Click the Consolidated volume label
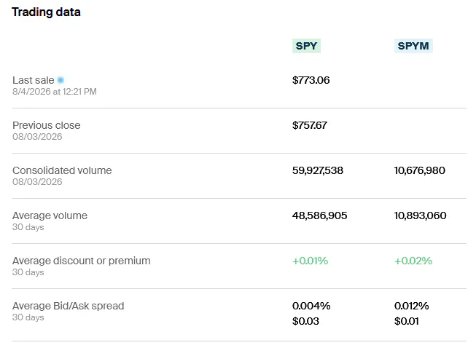Image resolution: width=476 pixels, height=348 pixels. pos(62,170)
